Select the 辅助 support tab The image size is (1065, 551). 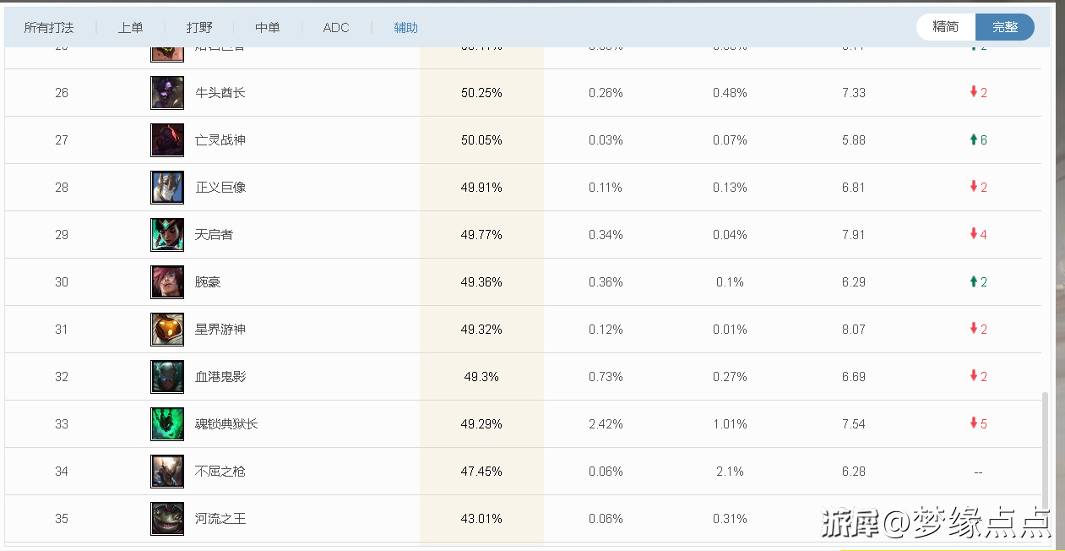(405, 28)
